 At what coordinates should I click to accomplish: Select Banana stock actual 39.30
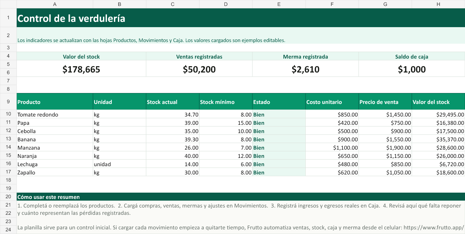173,139
